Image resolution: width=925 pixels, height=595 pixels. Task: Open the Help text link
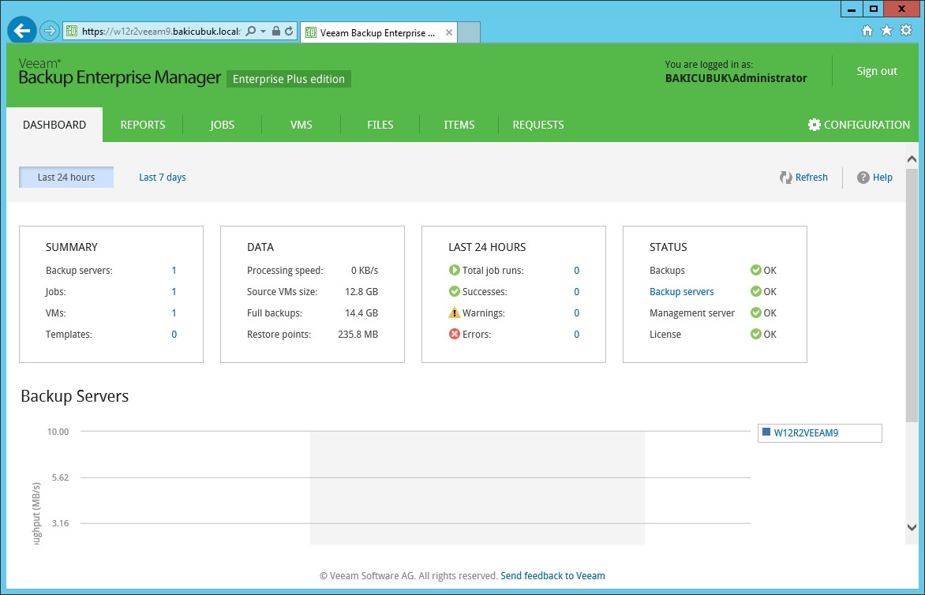click(x=882, y=177)
